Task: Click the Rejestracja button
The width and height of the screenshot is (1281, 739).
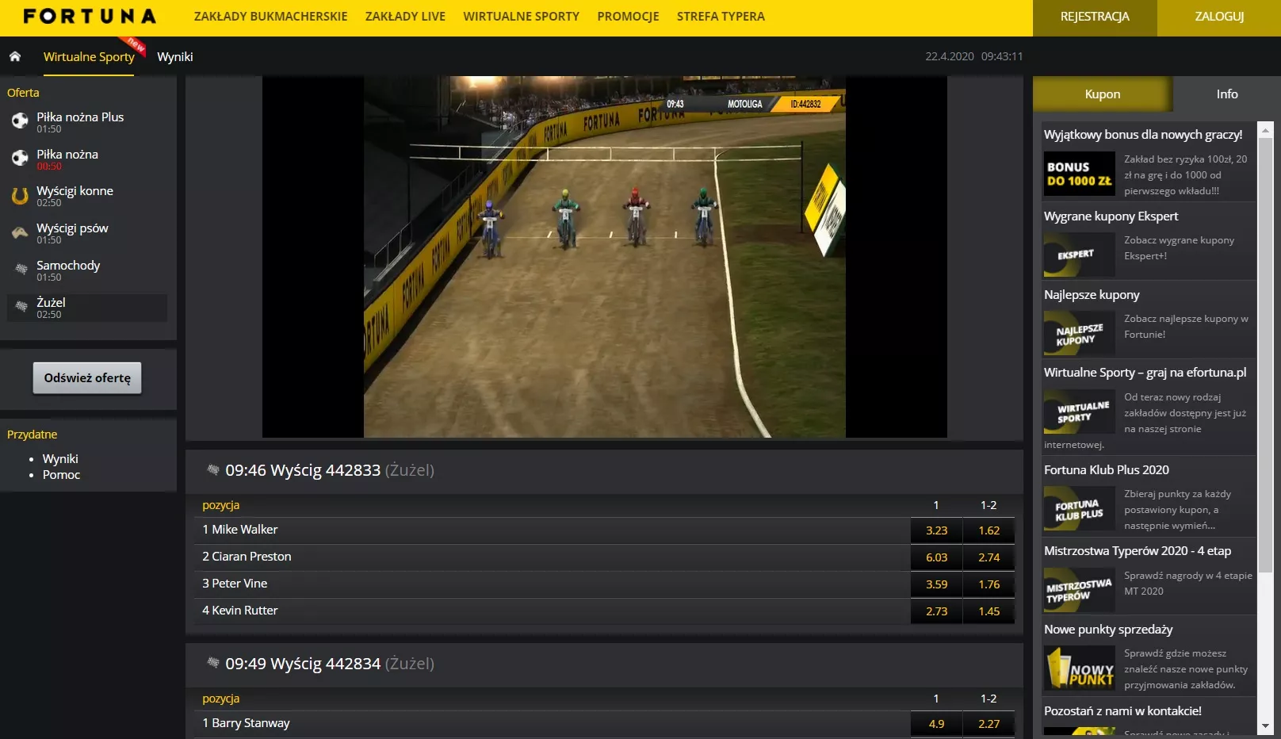Action: [x=1094, y=17]
